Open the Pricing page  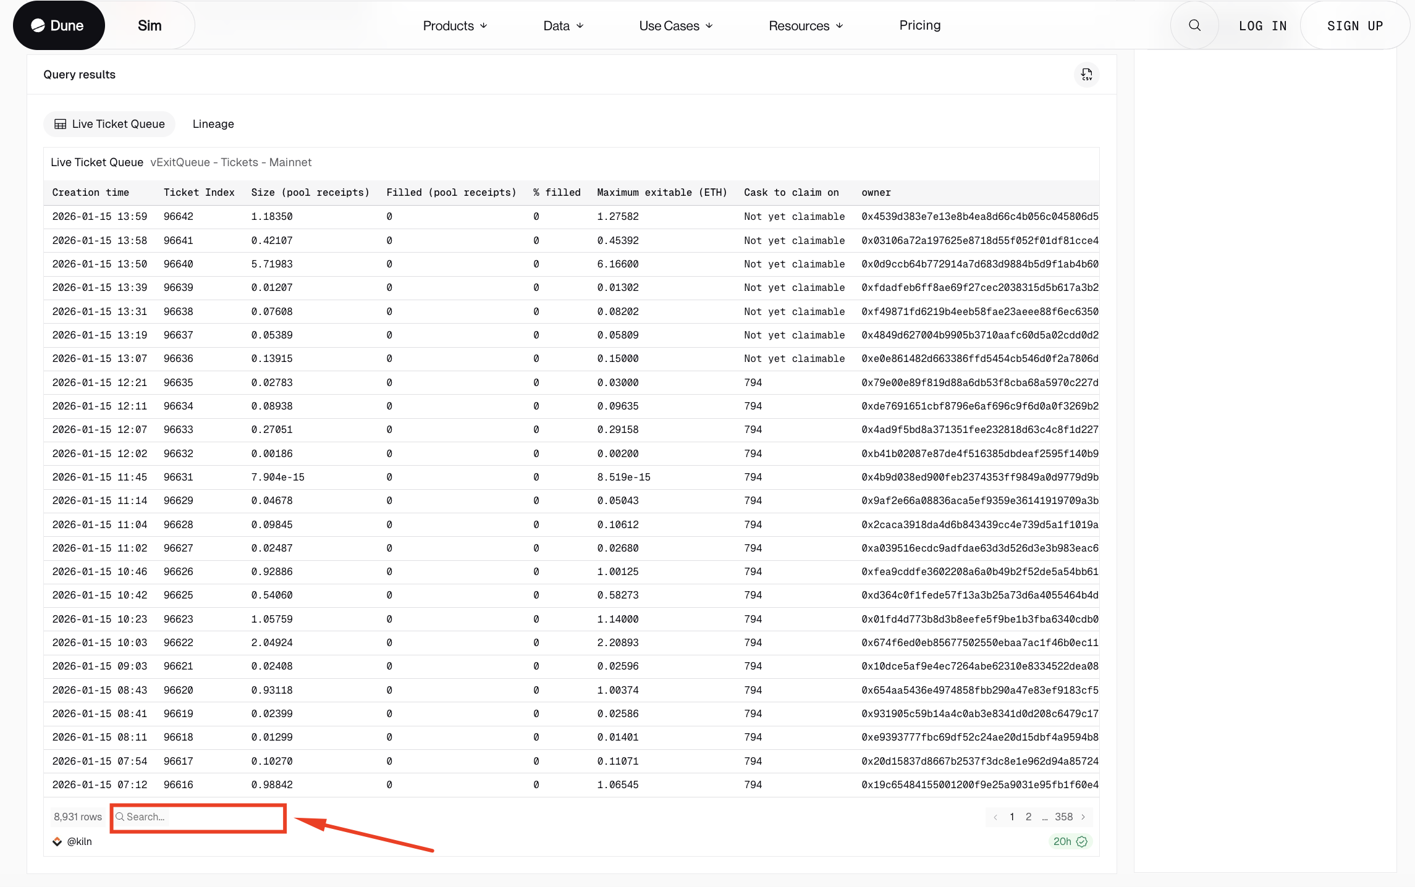click(920, 25)
